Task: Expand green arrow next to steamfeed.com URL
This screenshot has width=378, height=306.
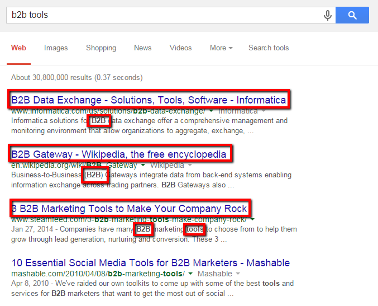Action: pos(252,219)
